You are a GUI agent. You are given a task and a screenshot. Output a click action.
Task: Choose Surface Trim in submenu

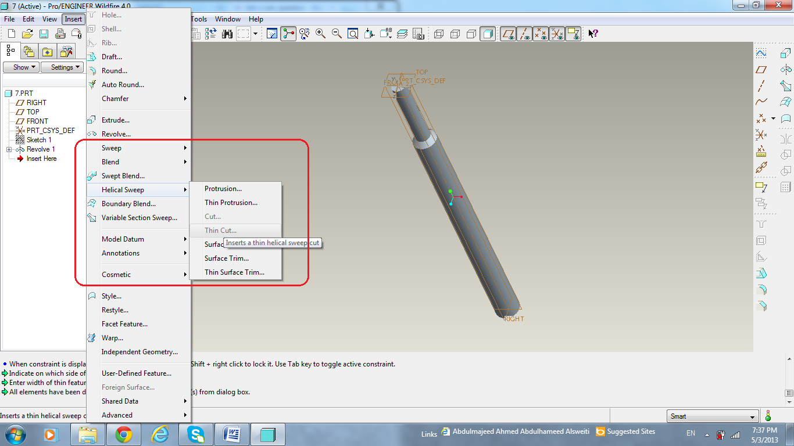click(236, 258)
